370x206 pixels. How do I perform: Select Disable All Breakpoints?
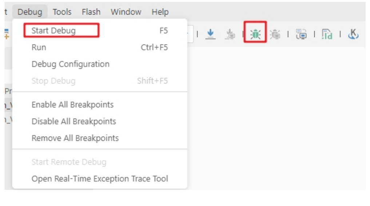100,121
